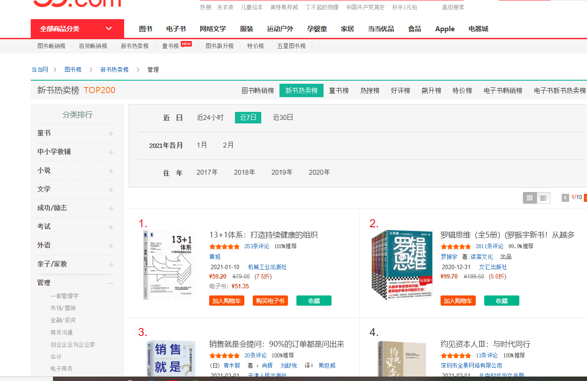Open 2811条评论 reviews link
The height and width of the screenshot is (381, 587).
pyautogui.click(x=490, y=246)
